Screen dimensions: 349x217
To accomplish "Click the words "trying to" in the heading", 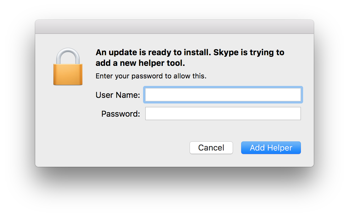I will click(267, 52).
